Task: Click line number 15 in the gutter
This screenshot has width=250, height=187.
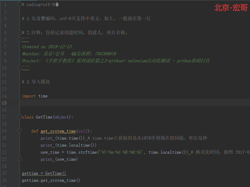Action: (x=4, y=103)
